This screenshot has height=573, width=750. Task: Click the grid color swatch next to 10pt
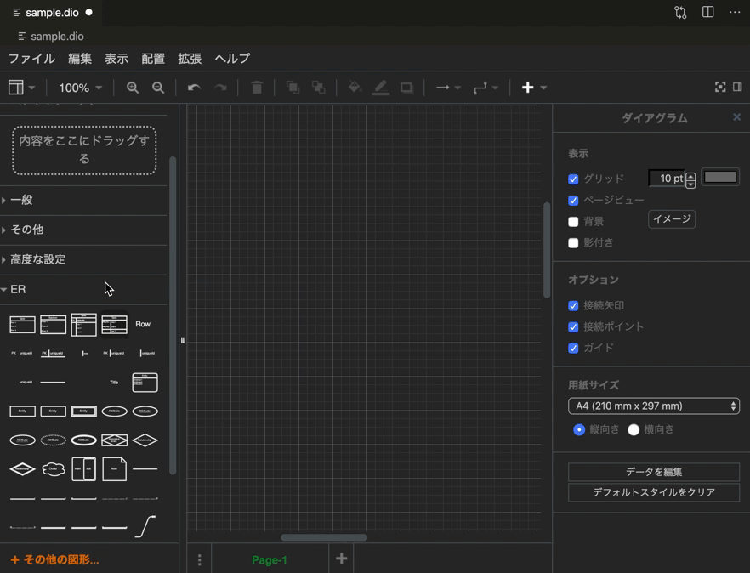tap(719, 177)
